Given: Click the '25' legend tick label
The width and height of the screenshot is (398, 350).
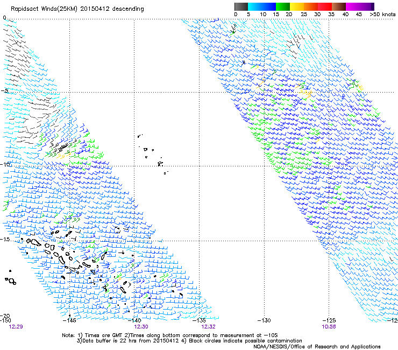Looking at the screenshot, I should [x=303, y=15].
